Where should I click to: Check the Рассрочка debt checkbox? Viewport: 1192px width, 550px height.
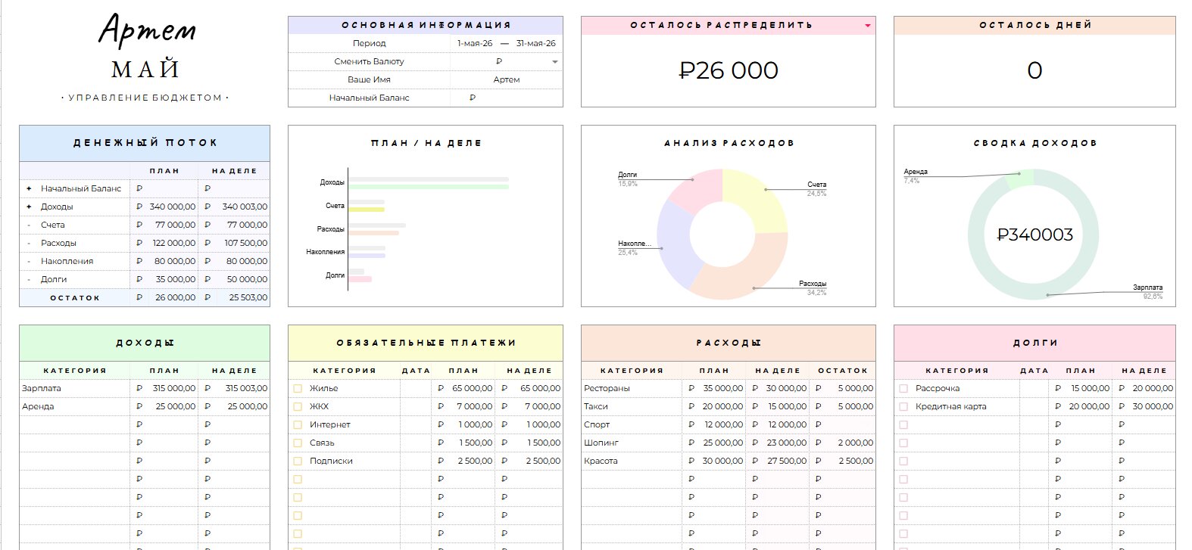(903, 388)
